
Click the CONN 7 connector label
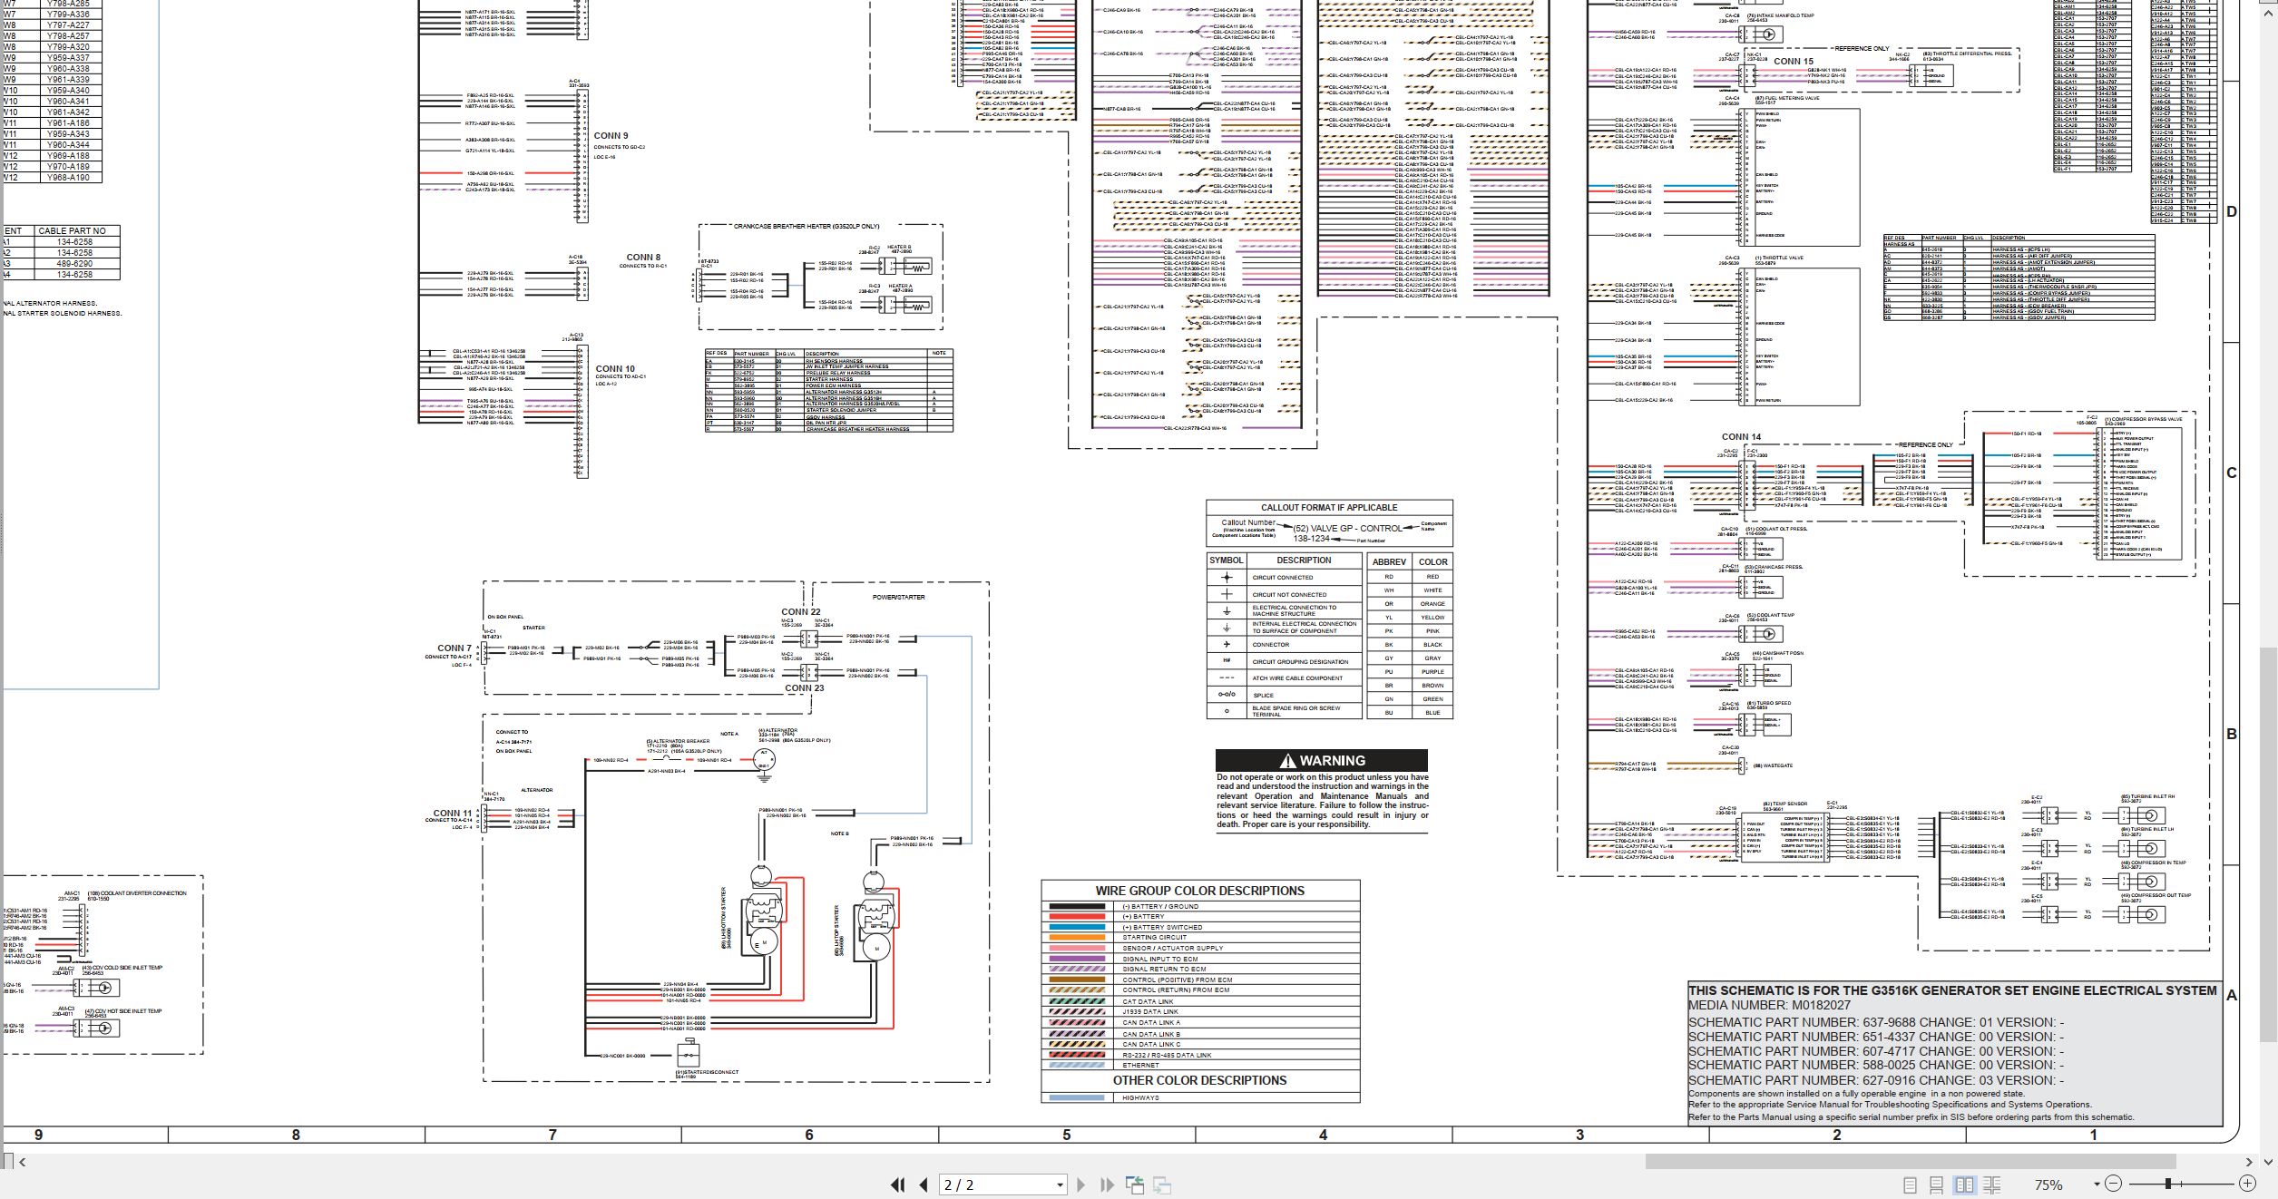click(455, 648)
